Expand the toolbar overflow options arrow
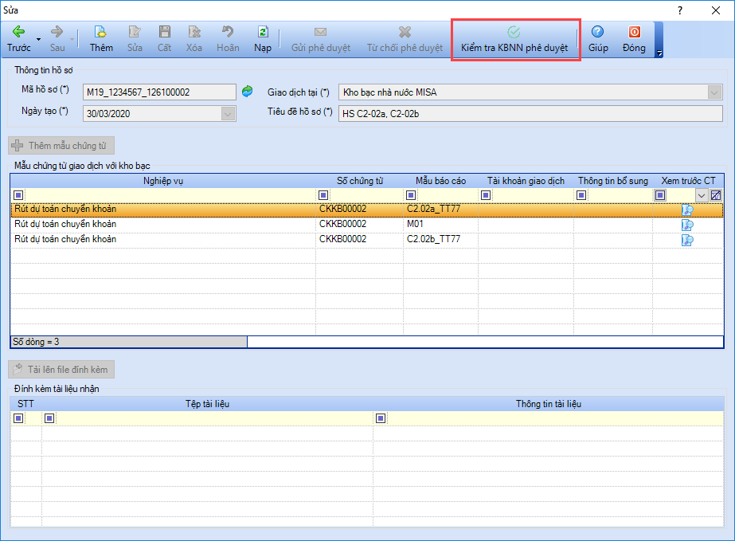Screen dimensions: 735x541 (659, 53)
